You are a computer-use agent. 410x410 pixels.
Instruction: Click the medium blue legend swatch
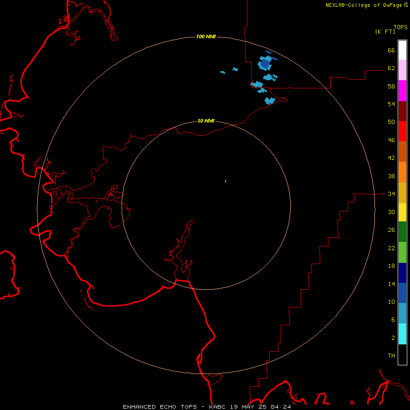402,293
